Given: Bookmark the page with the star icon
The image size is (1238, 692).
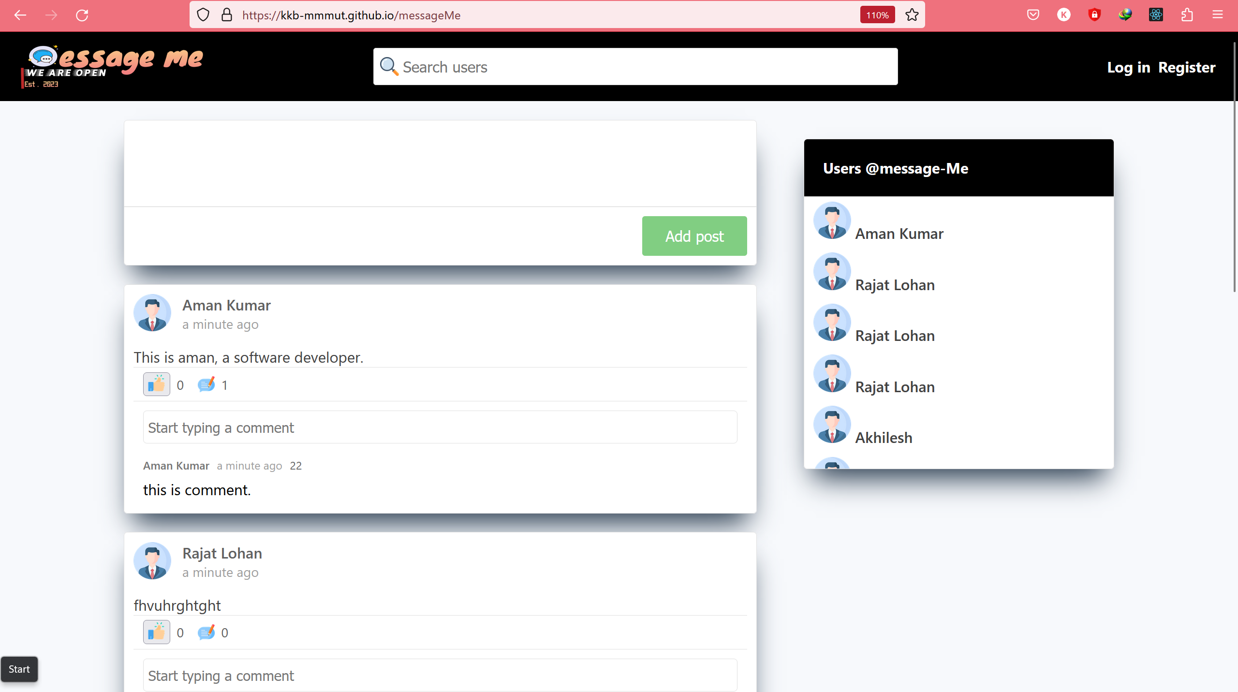Looking at the screenshot, I should click(x=912, y=15).
